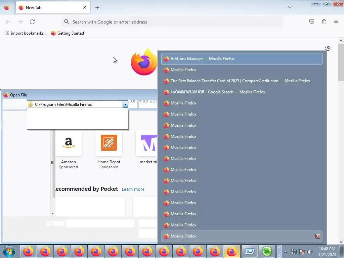Open the network tray icon
The height and width of the screenshot is (258, 344).
(294, 252)
